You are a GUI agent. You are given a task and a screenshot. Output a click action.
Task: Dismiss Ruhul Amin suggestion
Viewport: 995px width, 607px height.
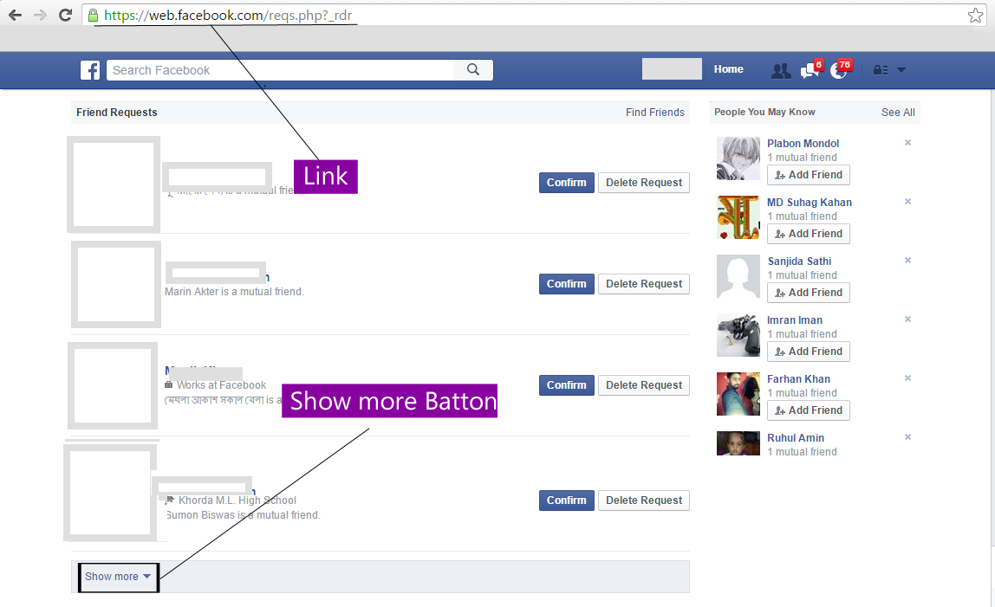[908, 437]
